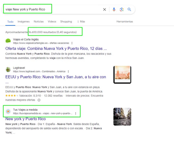Switch to the Vídeos tab
Screen dimensions: 174x142
pos(52,22)
